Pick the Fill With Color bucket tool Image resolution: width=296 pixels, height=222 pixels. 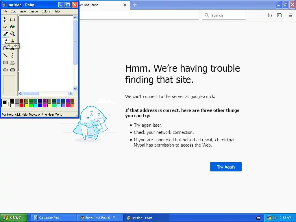tap(13, 26)
